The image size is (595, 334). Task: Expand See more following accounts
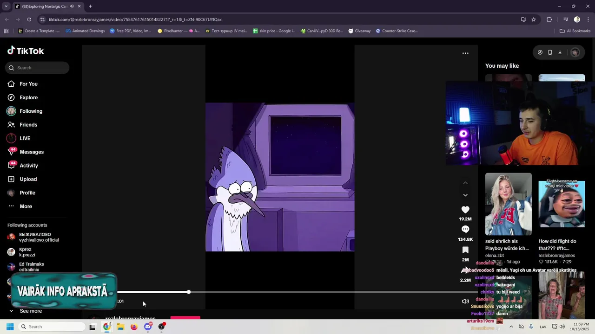tap(31, 311)
